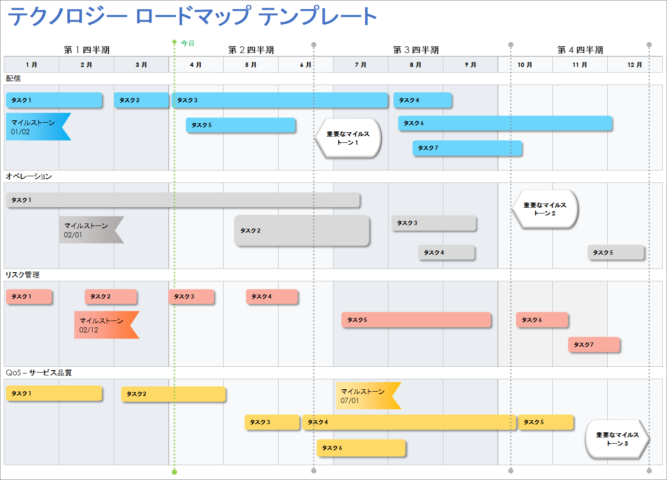Select long yellow タスク 4 bar

tap(409, 422)
